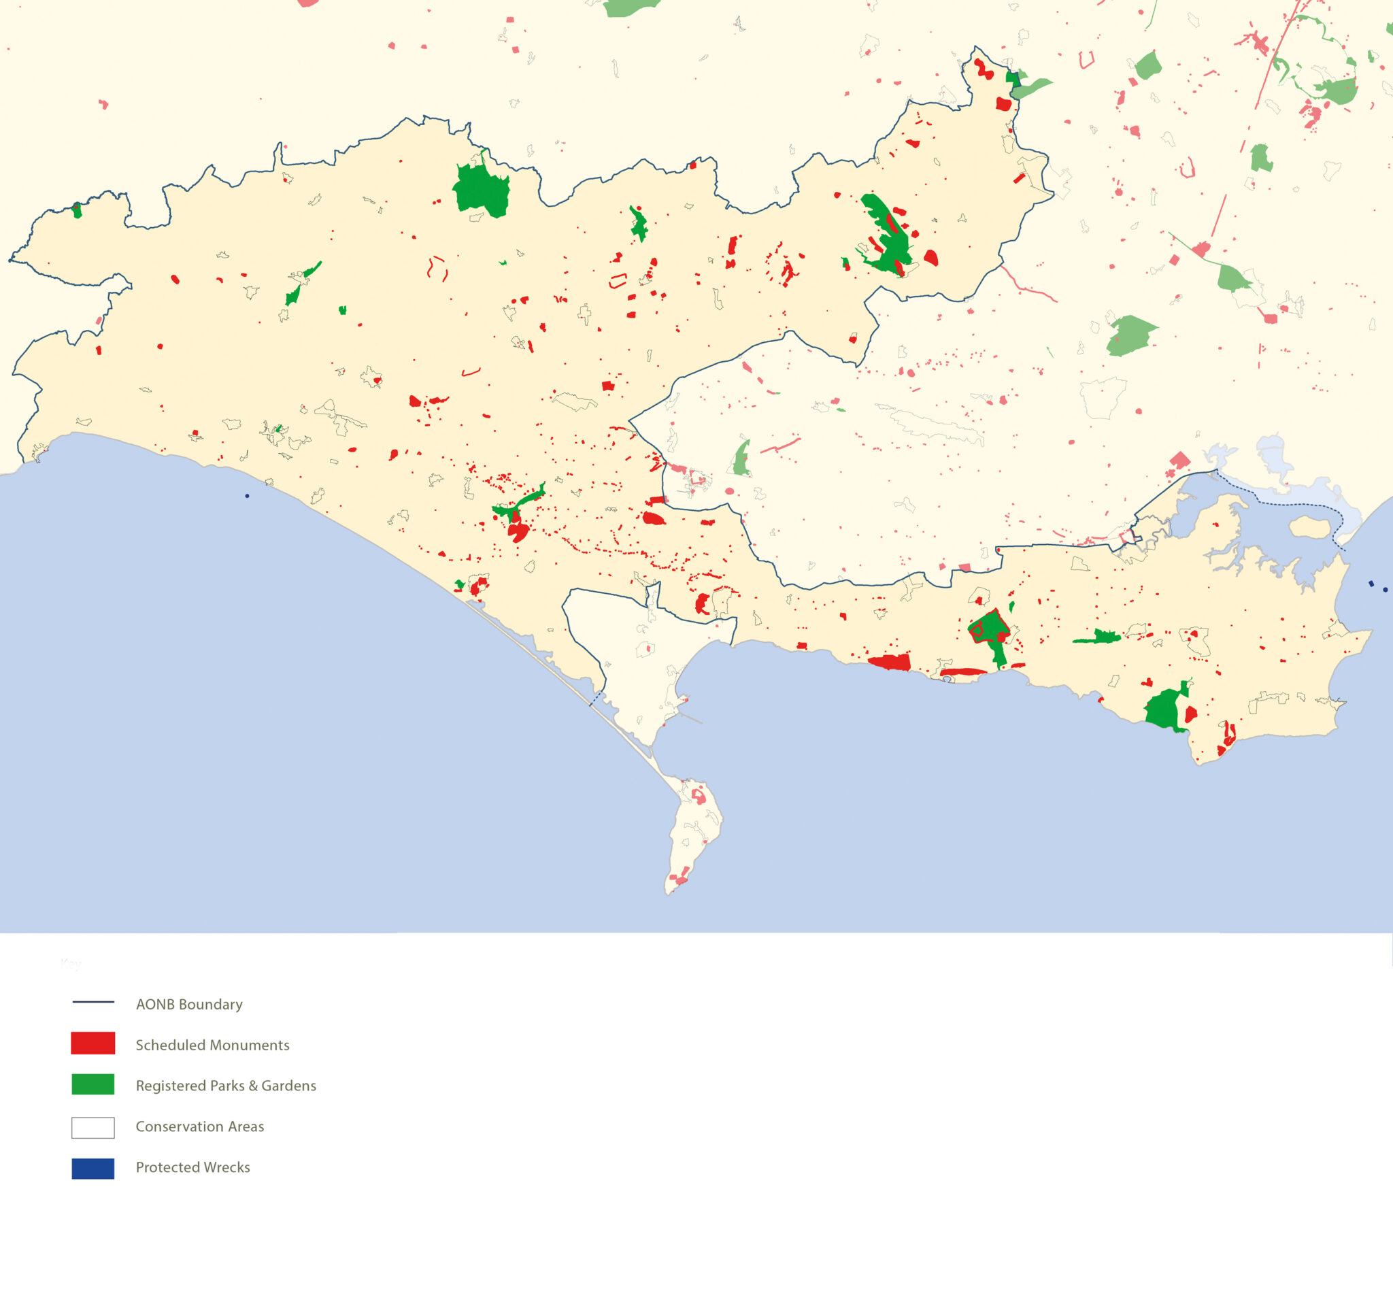Click the 'AONB Boundary' legend label
The height and width of the screenshot is (1304, 1393).
tap(188, 1004)
